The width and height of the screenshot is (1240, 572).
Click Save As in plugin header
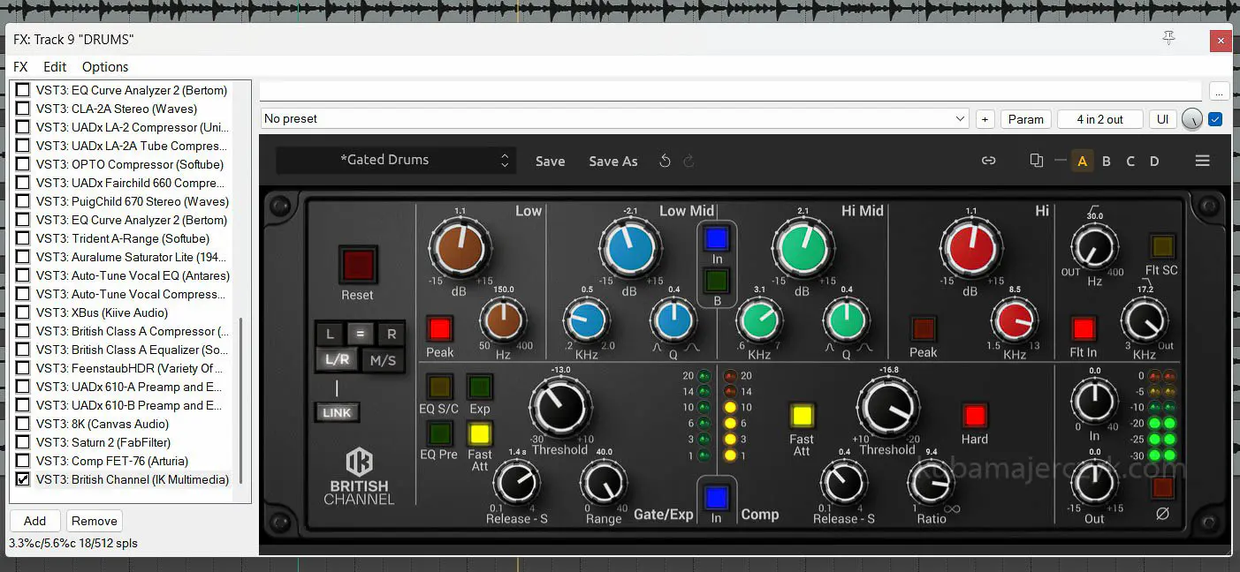coord(612,162)
